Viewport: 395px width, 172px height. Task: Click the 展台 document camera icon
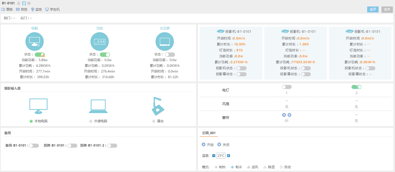pos(158,106)
